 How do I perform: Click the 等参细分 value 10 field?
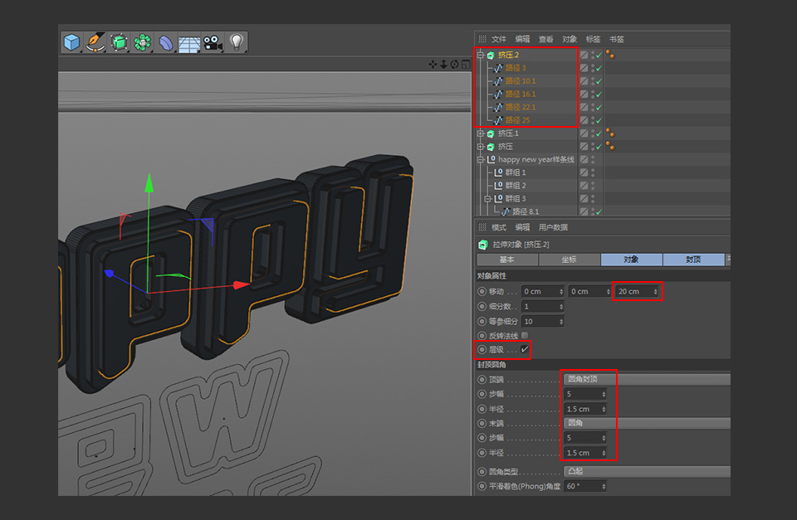(543, 322)
